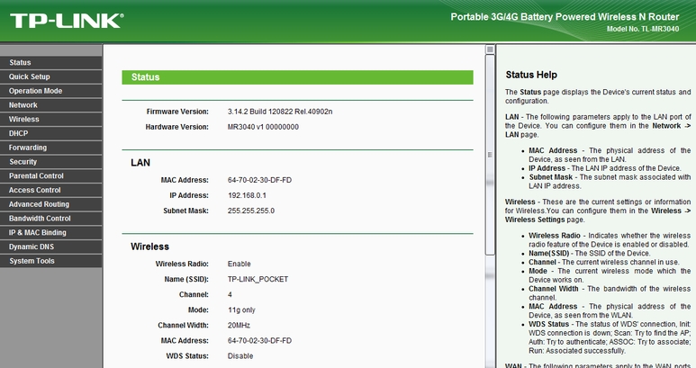This screenshot has width=696, height=368.
Task: Click the Wireless section heading
Action: 149,247
